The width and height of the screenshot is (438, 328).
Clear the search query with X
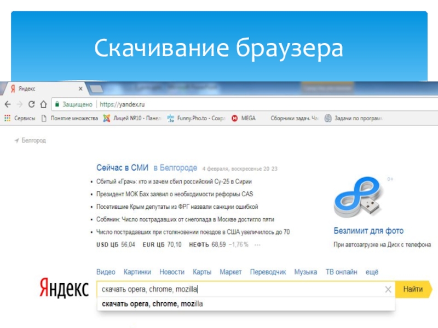click(x=388, y=290)
